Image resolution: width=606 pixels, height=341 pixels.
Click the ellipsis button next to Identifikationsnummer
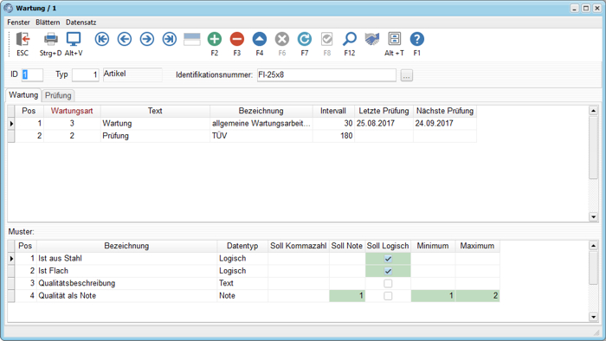(x=406, y=75)
